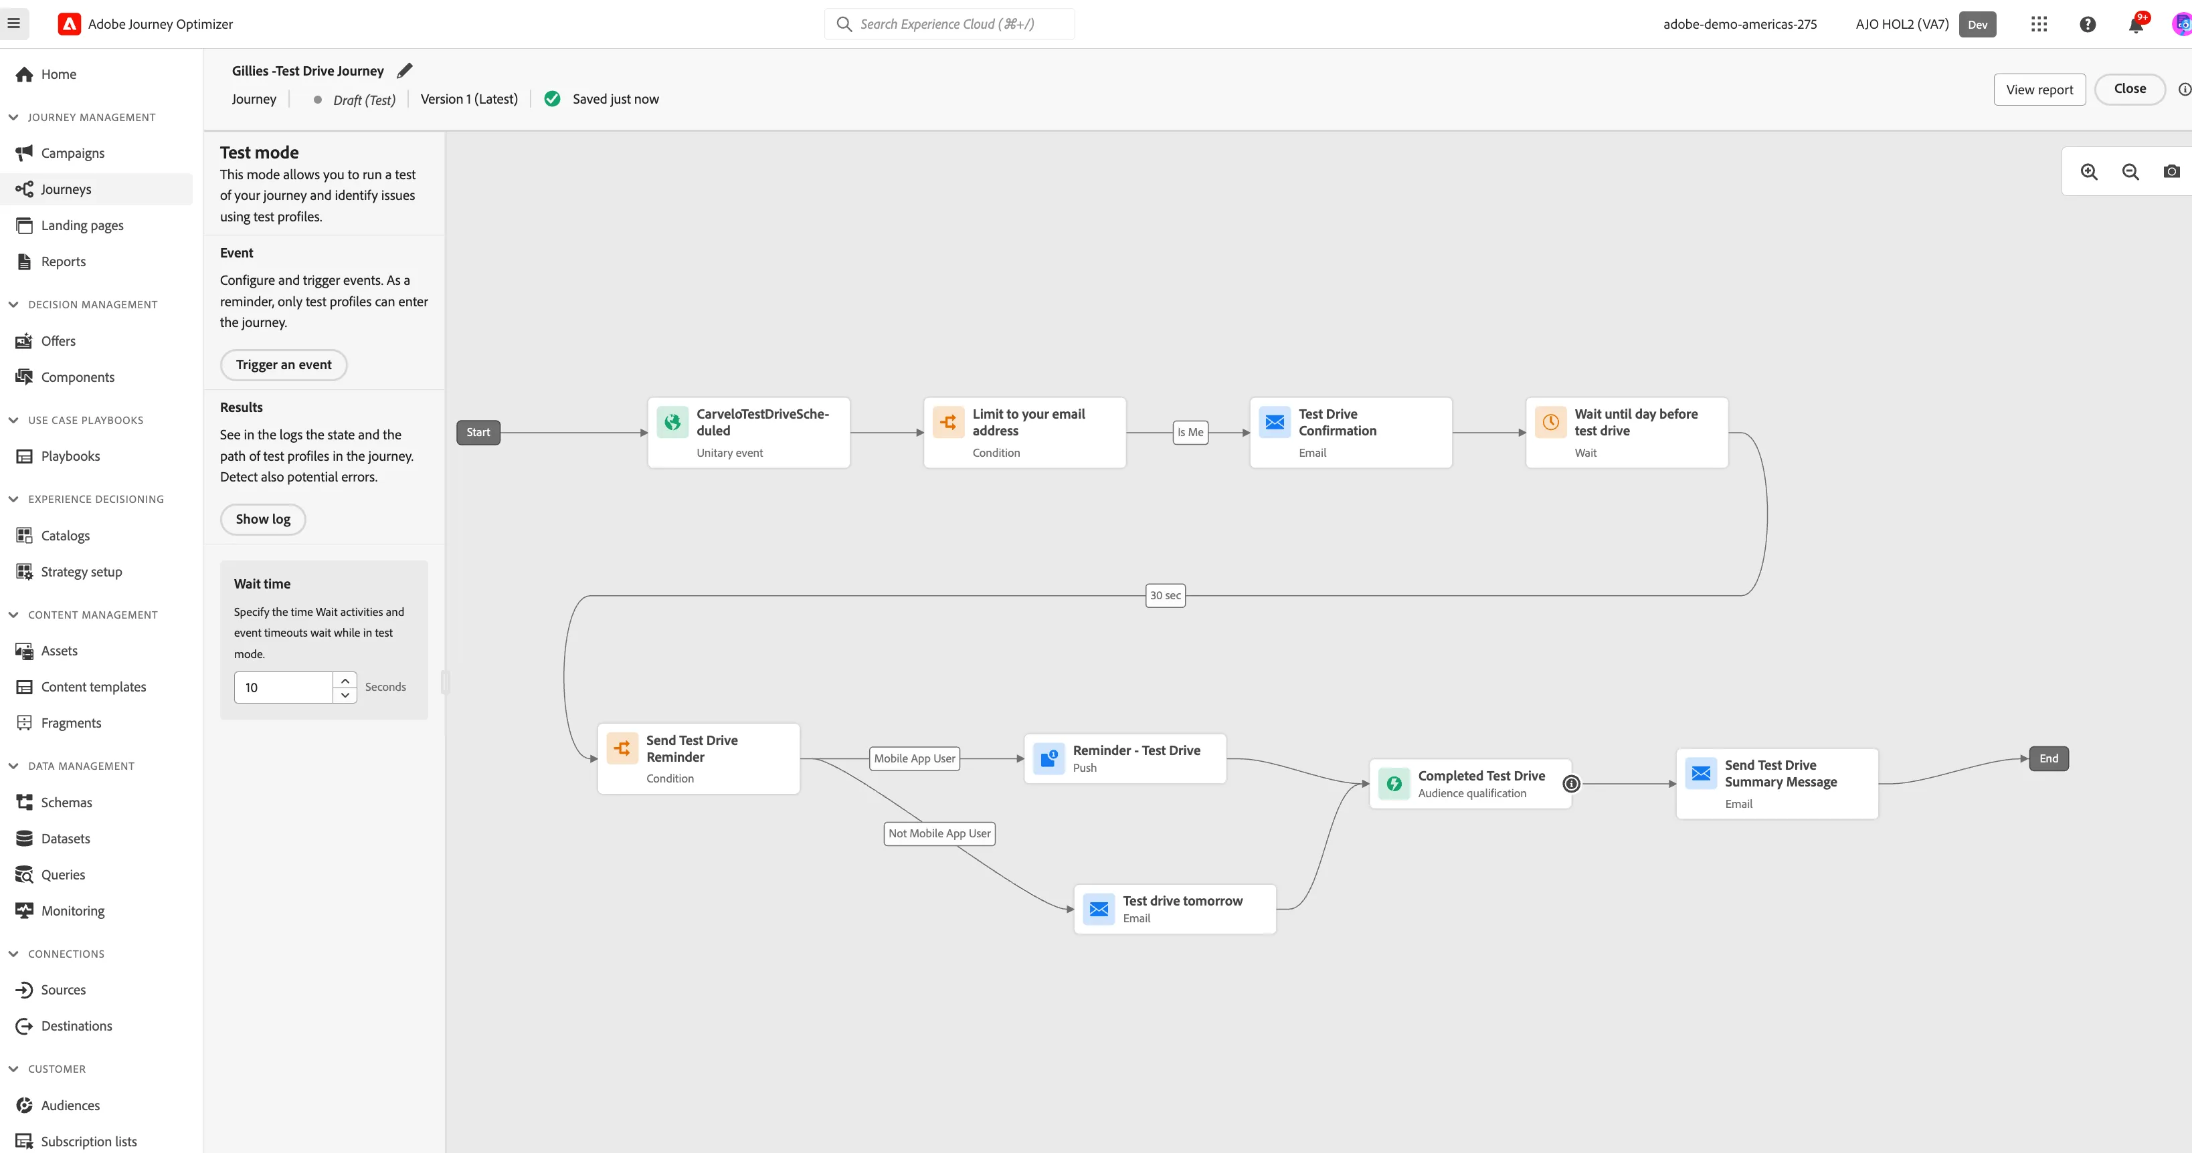Collapse the Journey Management section
The width and height of the screenshot is (2192, 1153).
[x=13, y=116]
